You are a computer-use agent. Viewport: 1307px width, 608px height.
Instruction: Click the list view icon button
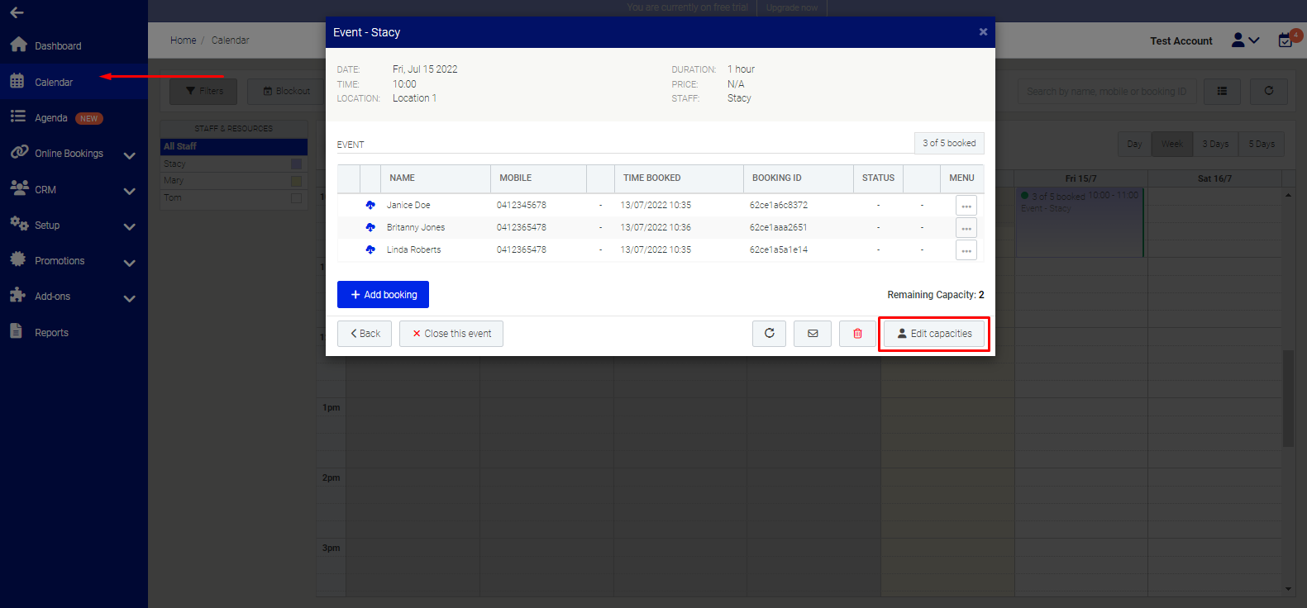pyautogui.click(x=1222, y=91)
